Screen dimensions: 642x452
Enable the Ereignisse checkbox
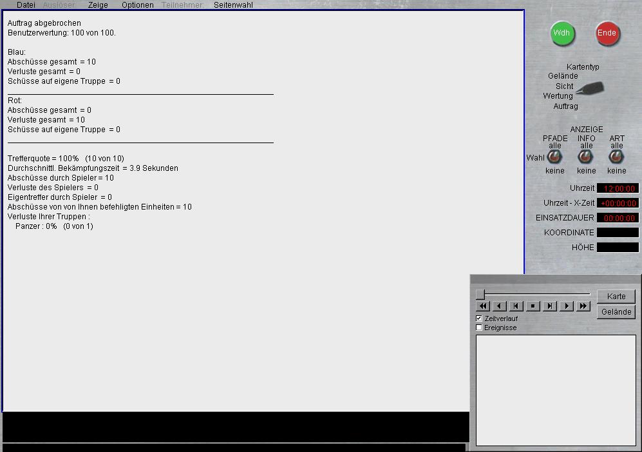479,328
